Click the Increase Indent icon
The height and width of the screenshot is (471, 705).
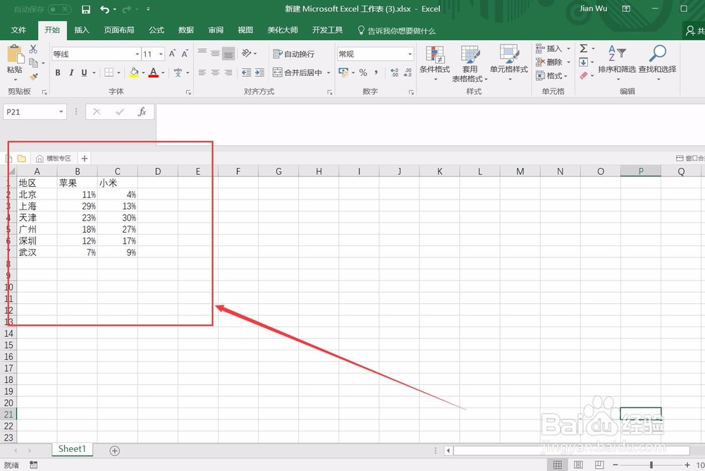click(259, 73)
